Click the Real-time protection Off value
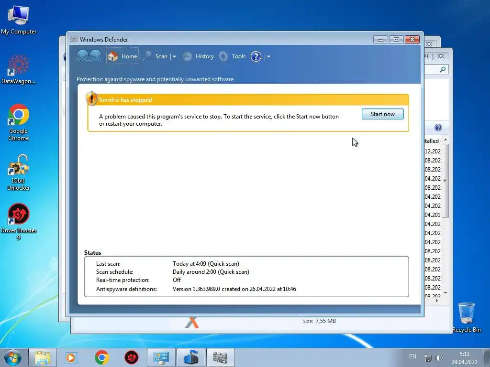The image size is (490, 367). click(177, 280)
